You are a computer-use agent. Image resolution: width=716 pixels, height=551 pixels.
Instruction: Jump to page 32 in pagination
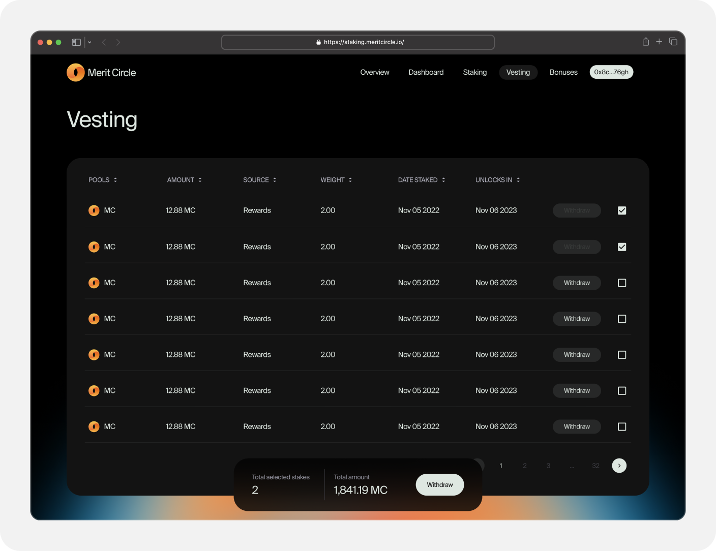[x=595, y=466]
